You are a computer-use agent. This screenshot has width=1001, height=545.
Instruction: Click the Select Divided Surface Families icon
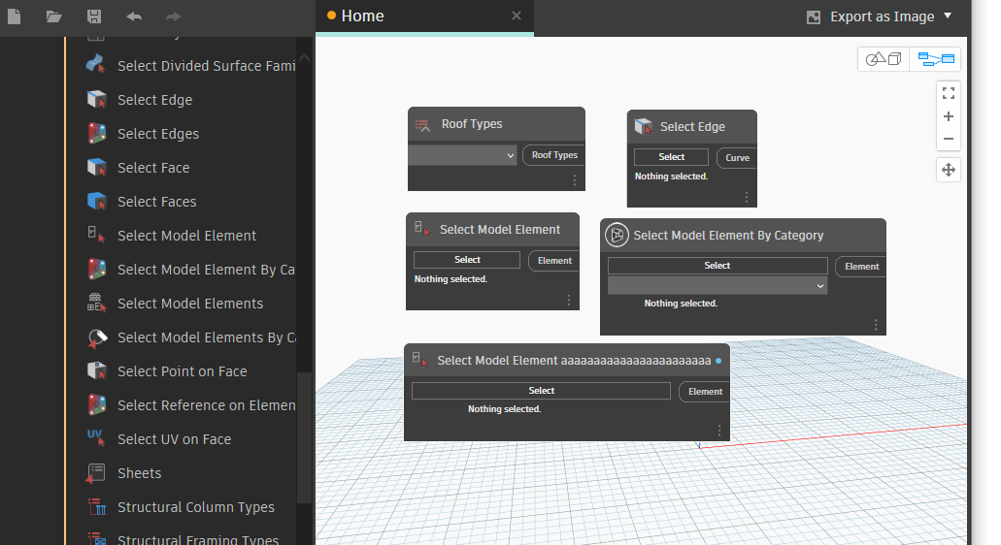96,65
